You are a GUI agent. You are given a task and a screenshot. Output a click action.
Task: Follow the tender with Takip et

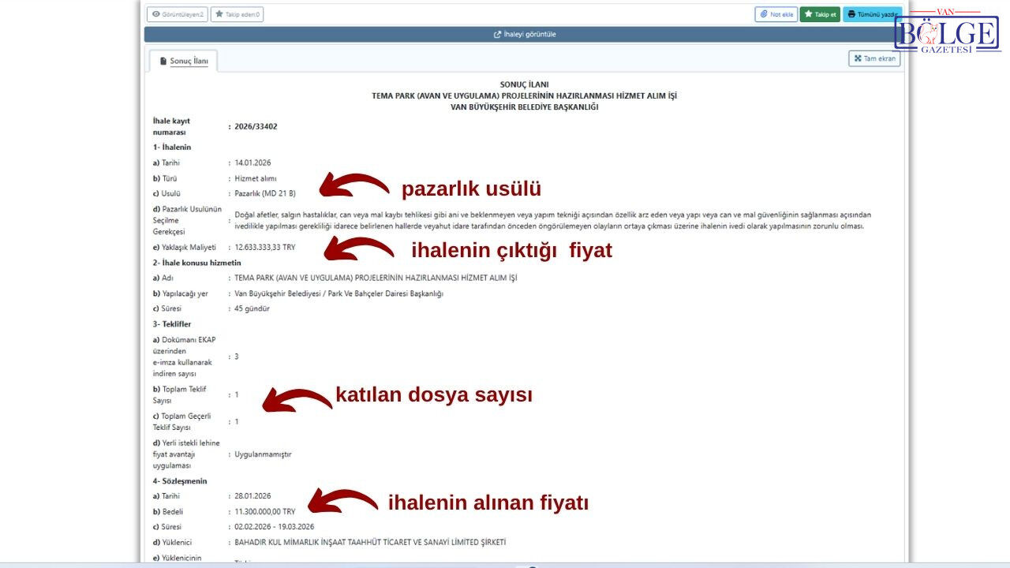[x=820, y=14]
